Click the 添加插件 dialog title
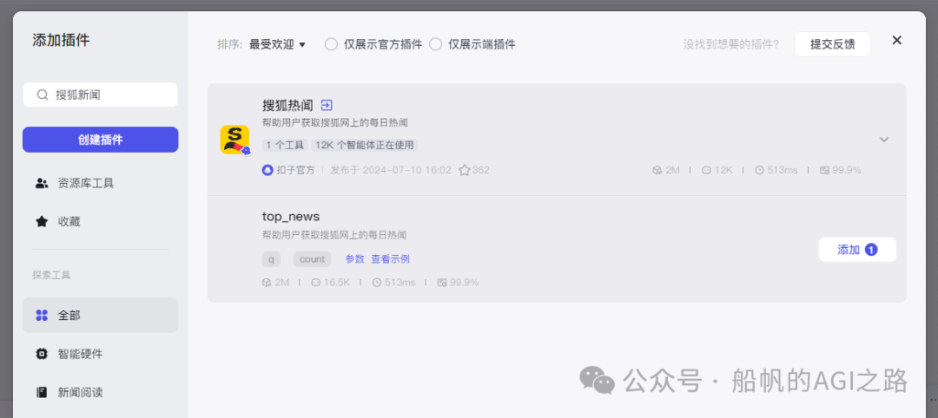Image resolution: width=938 pixels, height=418 pixels. pyautogui.click(x=61, y=41)
